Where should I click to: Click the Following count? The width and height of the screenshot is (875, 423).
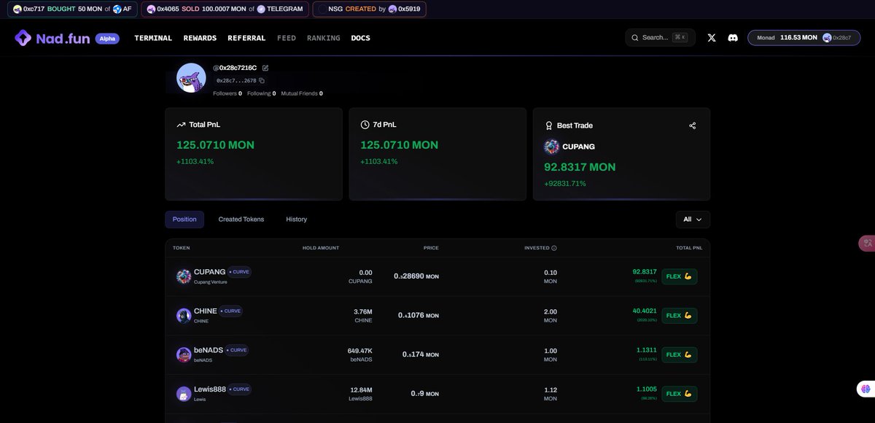(262, 93)
